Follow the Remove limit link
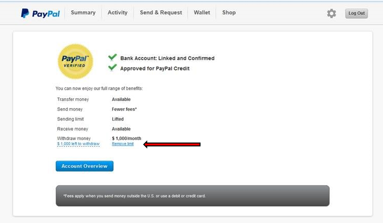The height and width of the screenshot is (223, 383). [x=123, y=144]
